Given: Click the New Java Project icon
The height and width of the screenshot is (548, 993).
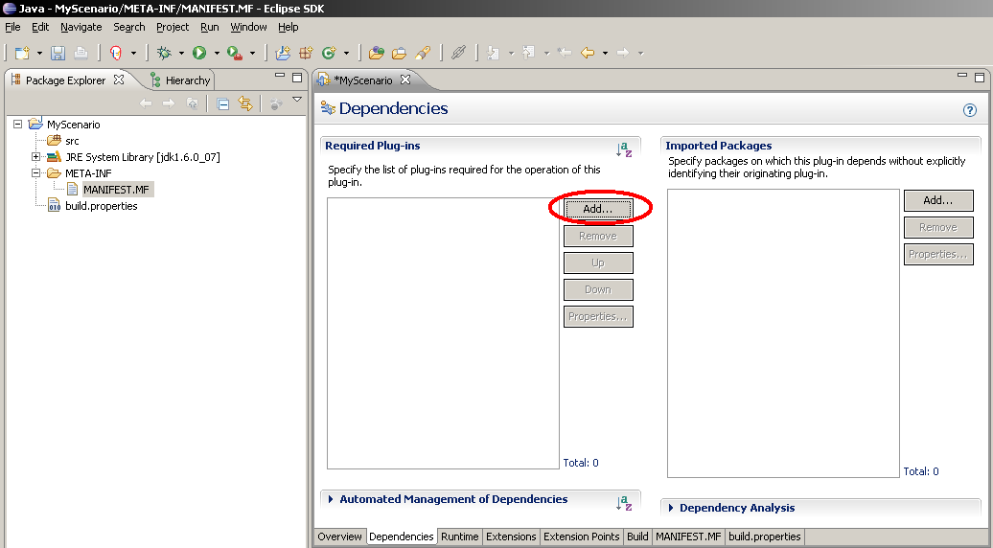Looking at the screenshot, I should (283, 53).
